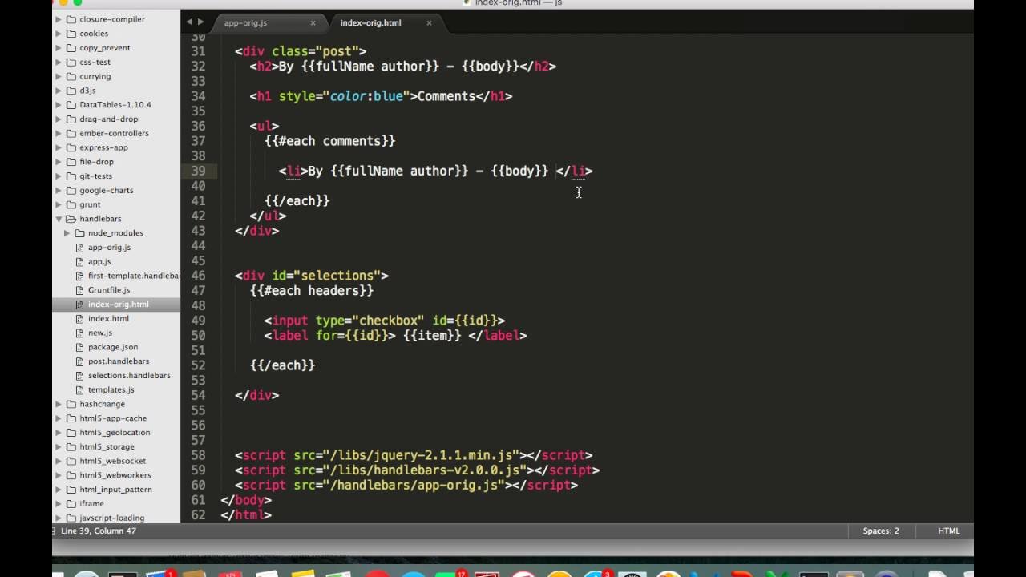The width and height of the screenshot is (1026, 577).
Task: Click the Line 39, Column 47 status text
Action: tap(98, 531)
